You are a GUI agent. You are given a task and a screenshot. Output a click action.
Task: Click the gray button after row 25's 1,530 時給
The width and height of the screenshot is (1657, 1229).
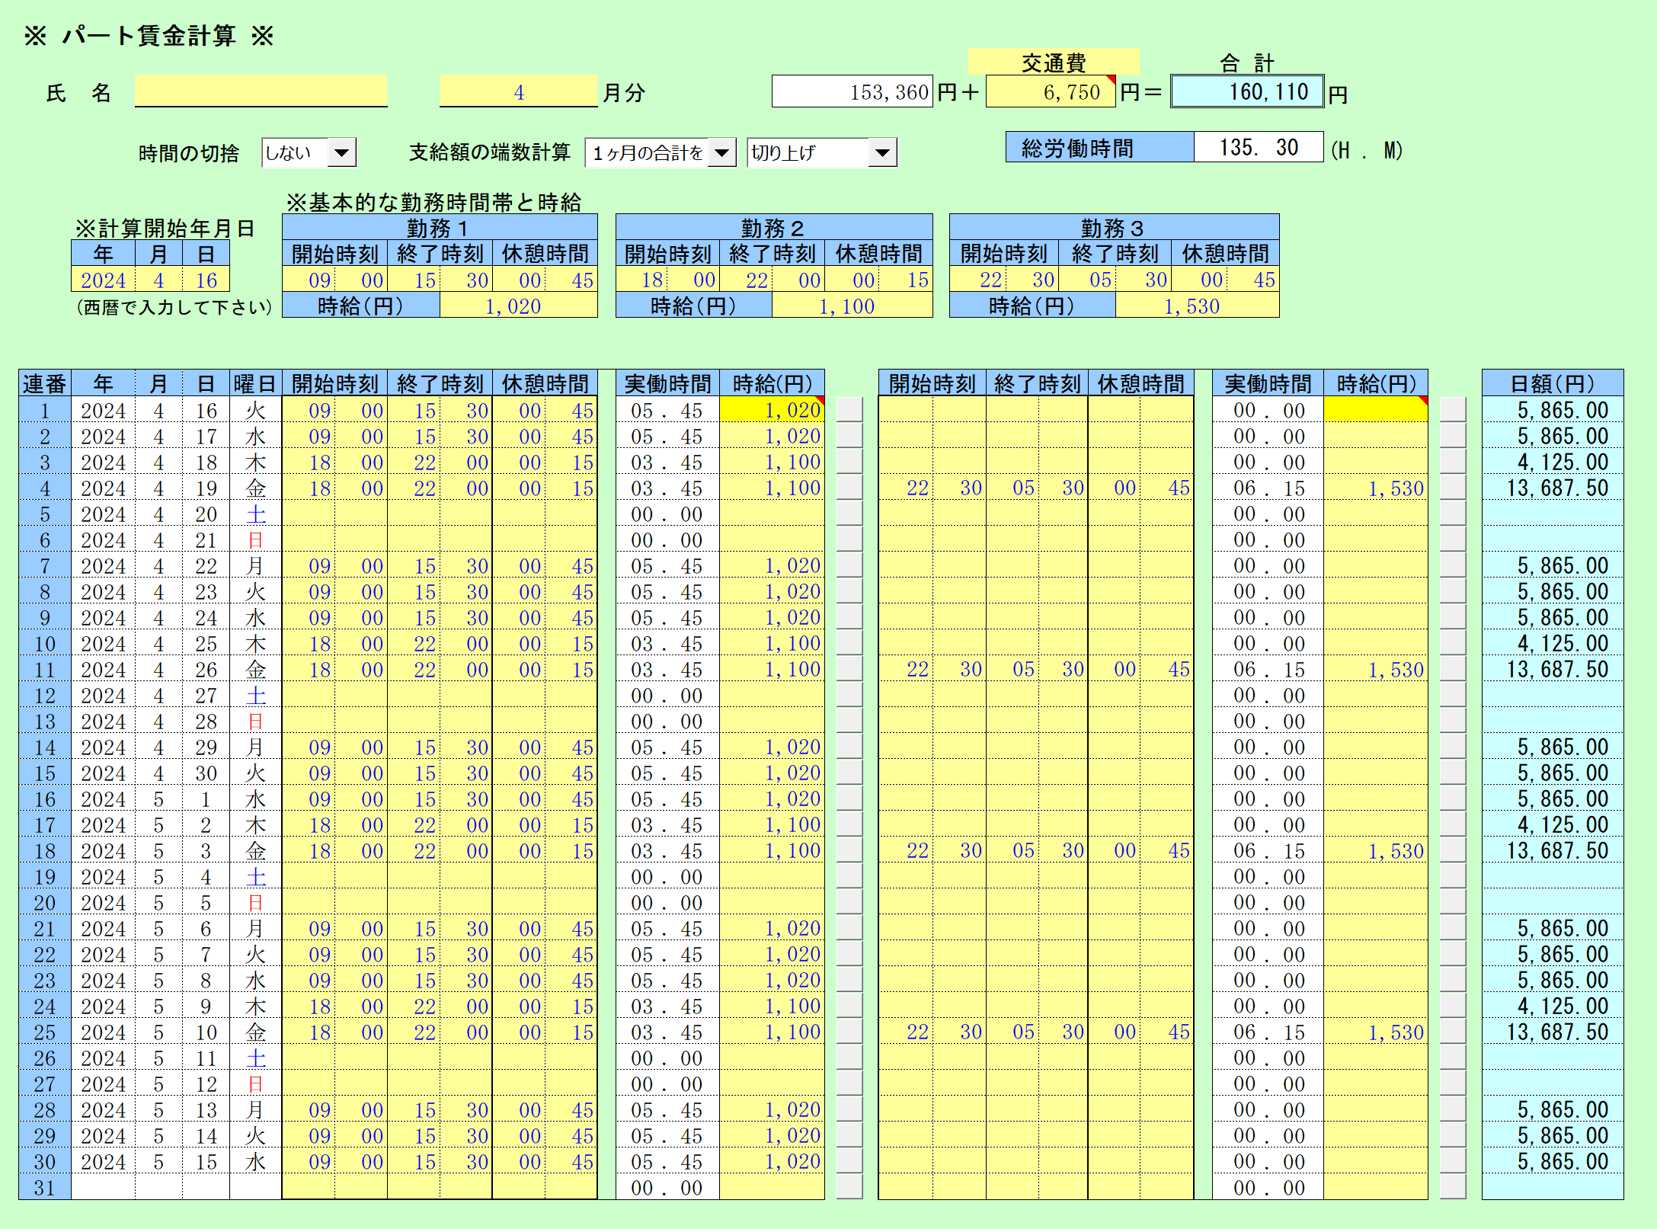[x=1453, y=1032]
